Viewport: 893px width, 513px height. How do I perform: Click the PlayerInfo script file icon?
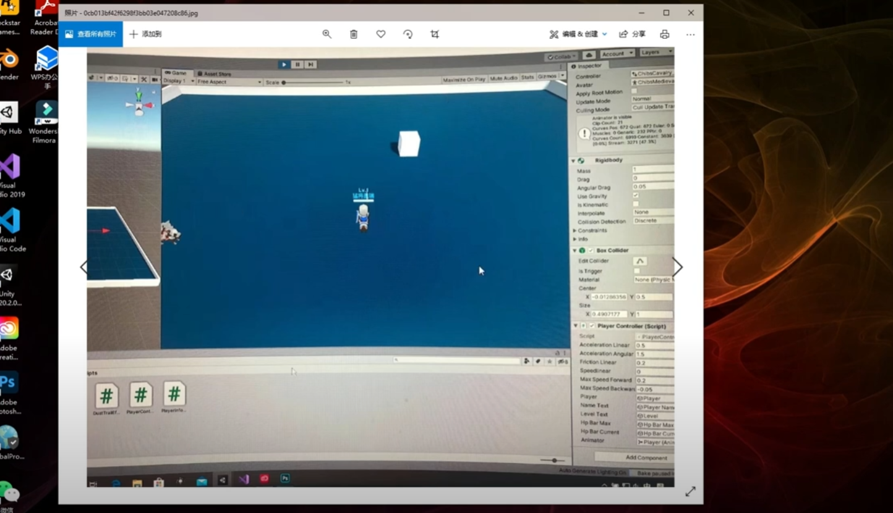click(174, 394)
